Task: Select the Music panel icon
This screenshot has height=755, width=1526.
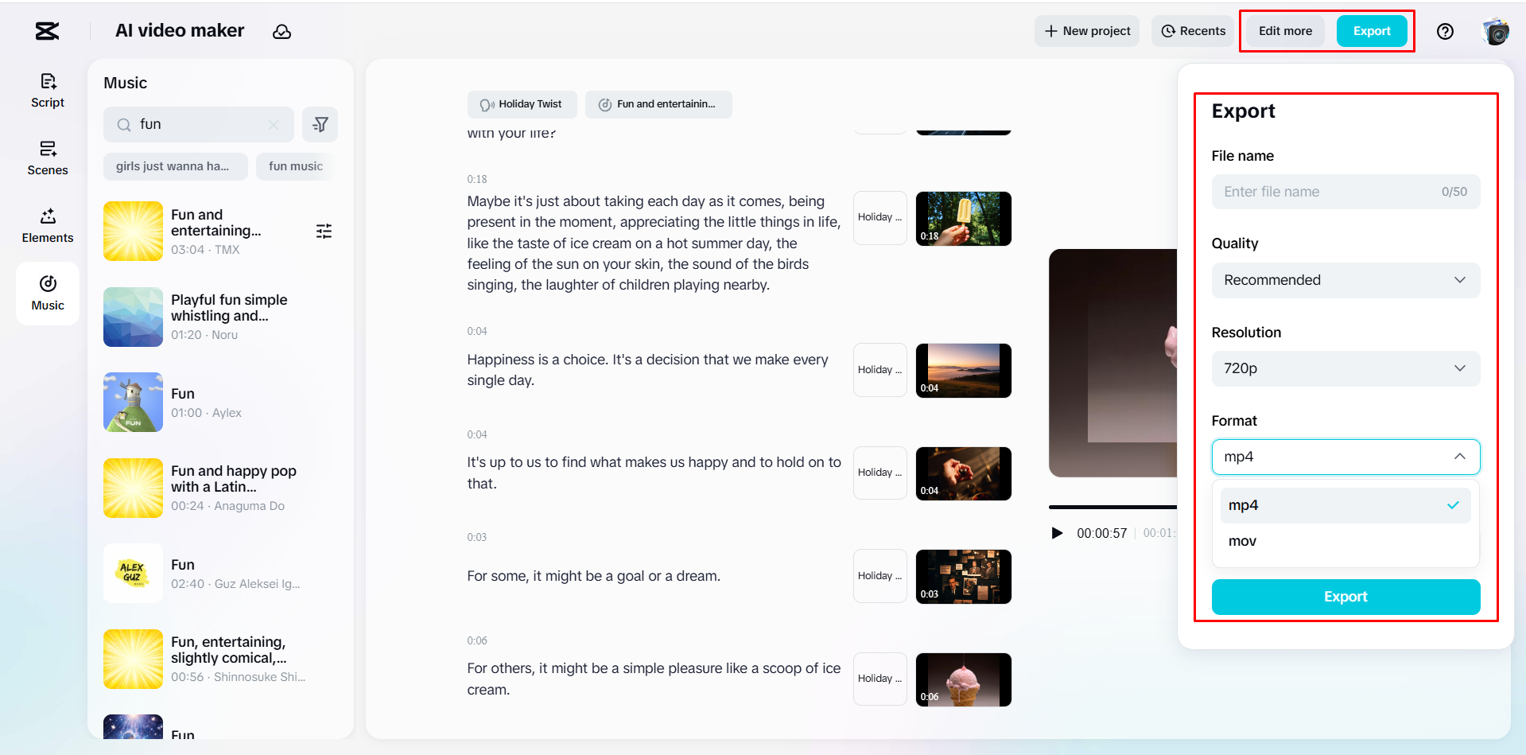Action: (48, 293)
